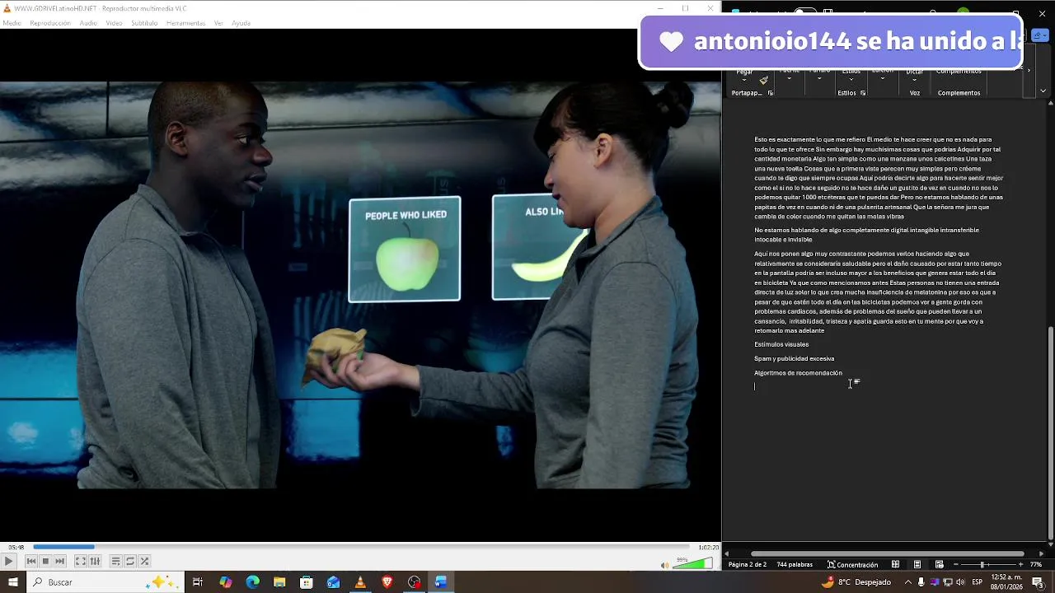Jump to previous media in VLC
Viewport: 1055px width, 593px height.
pyautogui.click(x=31, y=561)
